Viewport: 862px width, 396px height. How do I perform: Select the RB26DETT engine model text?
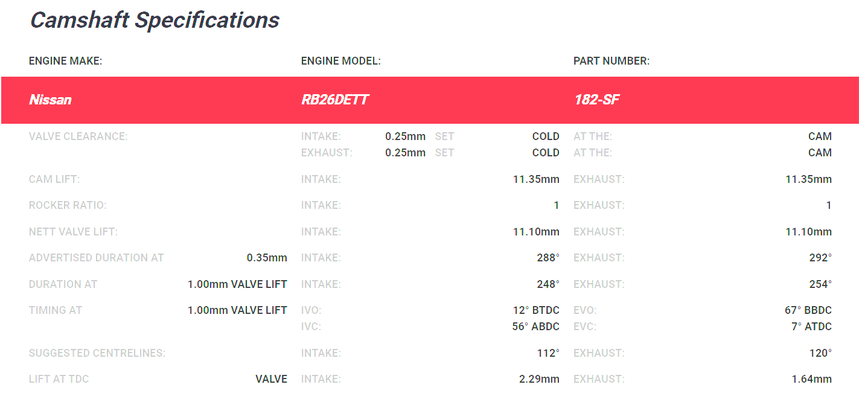[334, 100]
